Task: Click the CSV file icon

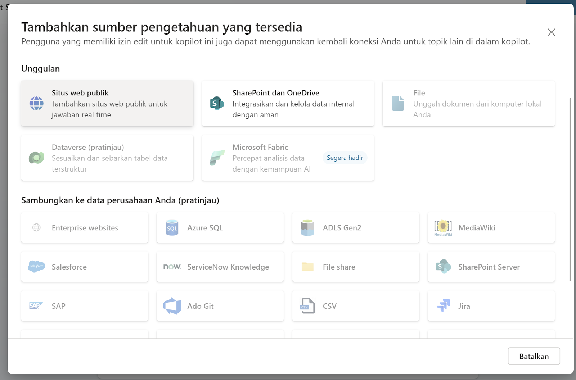Action: [307, 306]
